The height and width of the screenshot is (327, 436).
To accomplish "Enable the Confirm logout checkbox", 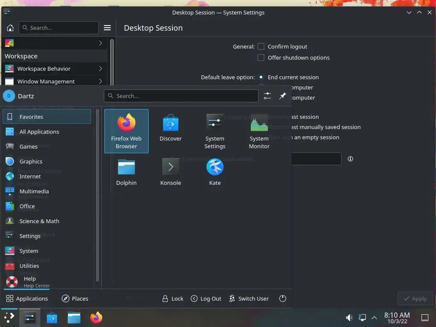I will click(x=261, y=46).
